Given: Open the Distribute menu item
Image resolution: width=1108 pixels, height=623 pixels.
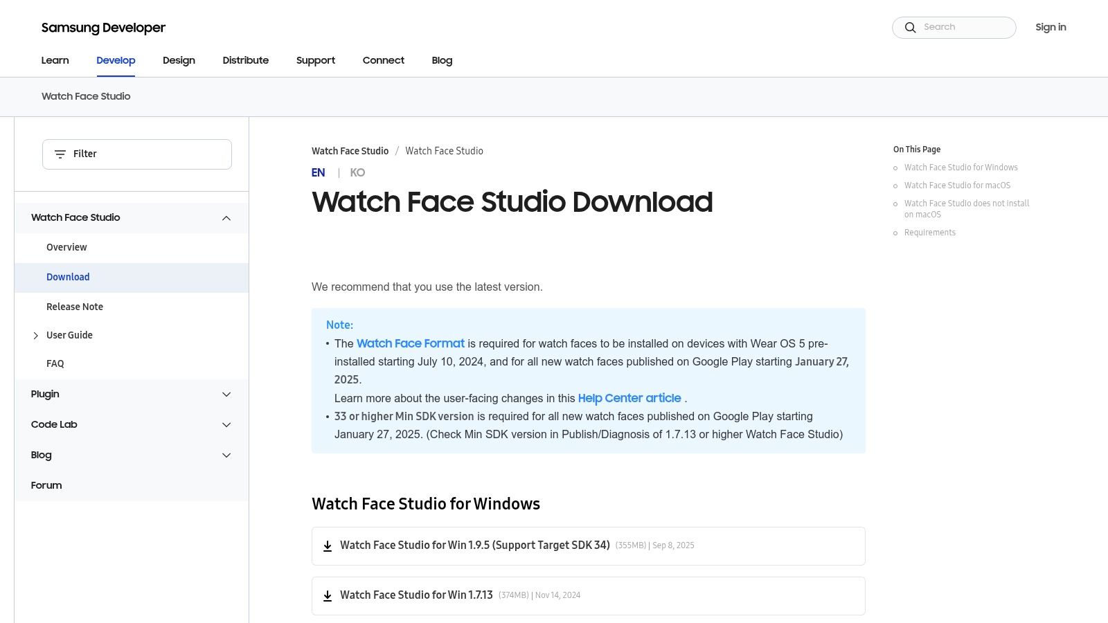Looking at the screenshot, I should (245, 60).
